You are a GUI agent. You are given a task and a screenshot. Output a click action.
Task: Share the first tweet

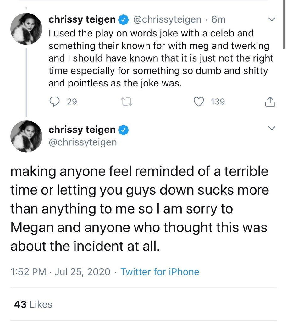coord(270,102)
